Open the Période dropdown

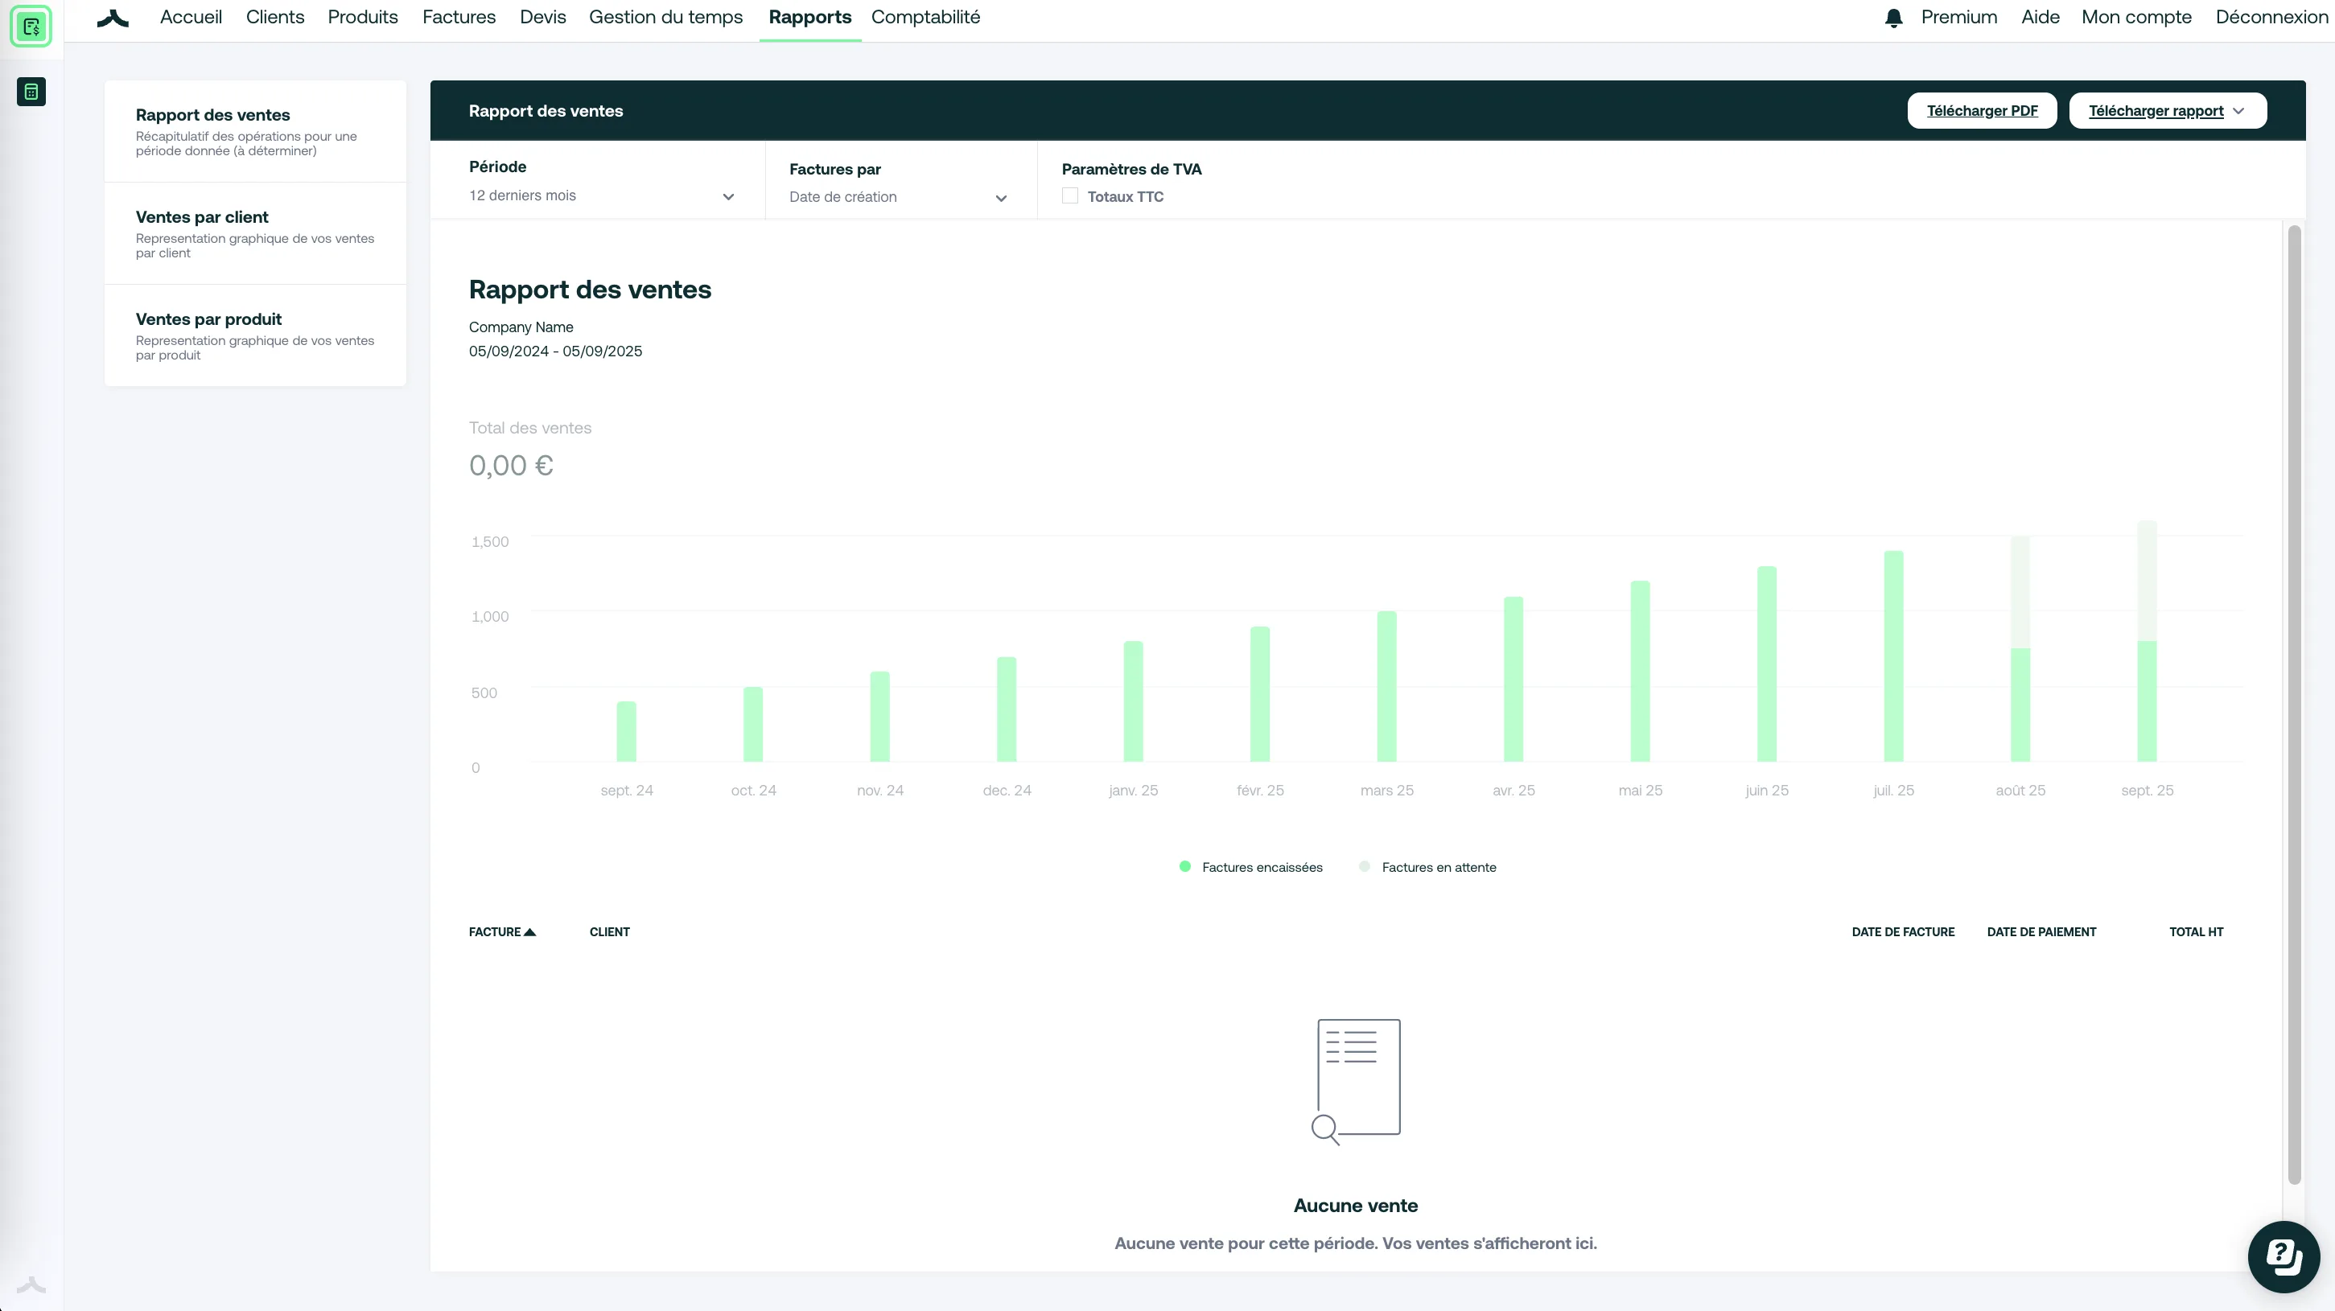[601, 195]
